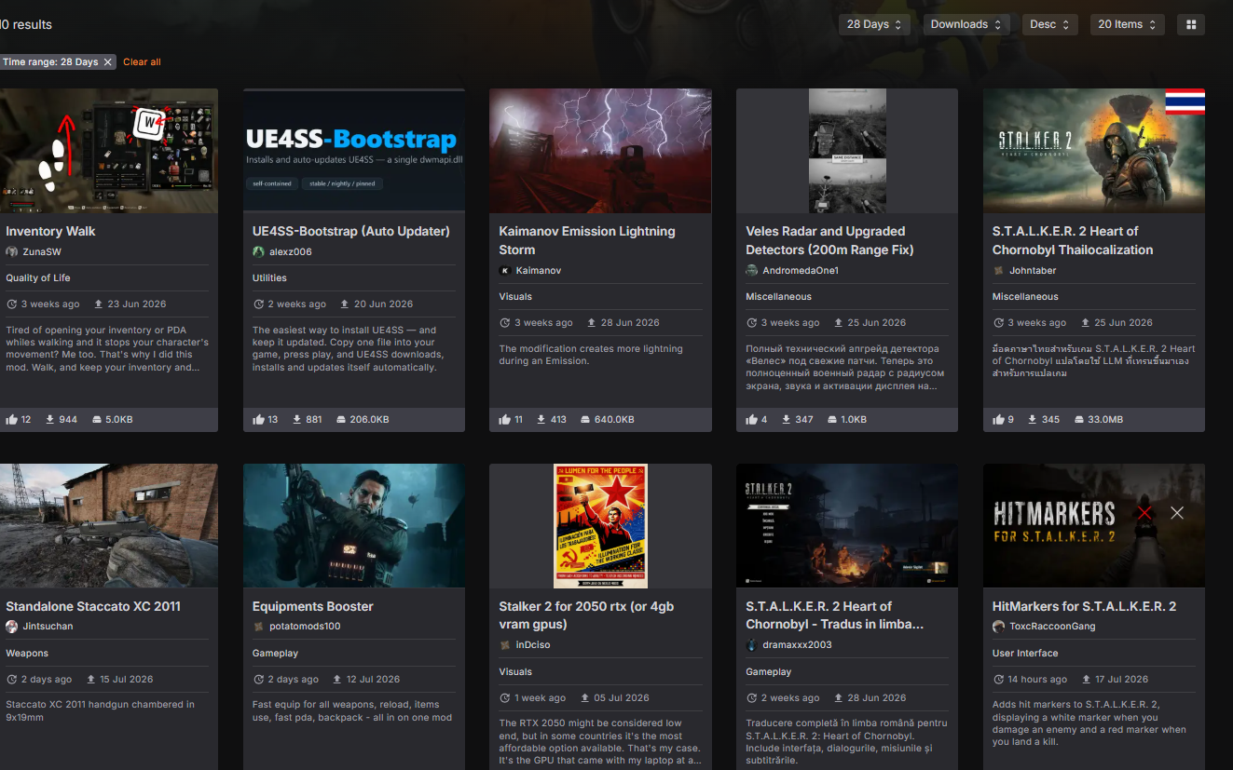Click the download icon beside 944

(x=48, y=420)
